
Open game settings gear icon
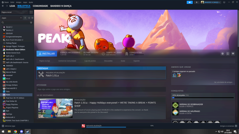tap(222, 54)
